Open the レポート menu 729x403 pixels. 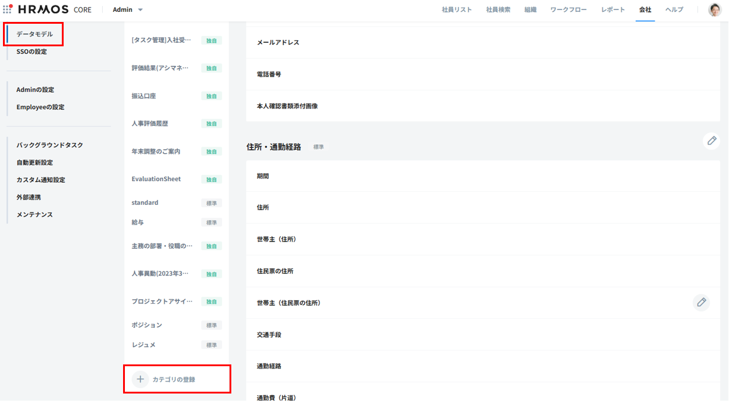tap(612, 9)
